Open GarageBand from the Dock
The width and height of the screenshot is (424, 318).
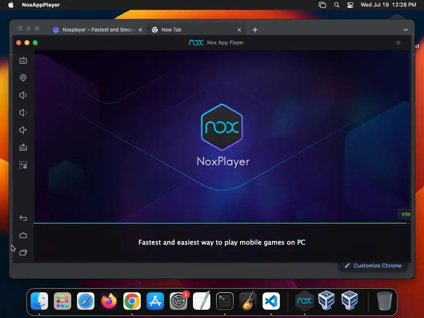point(248,301)
